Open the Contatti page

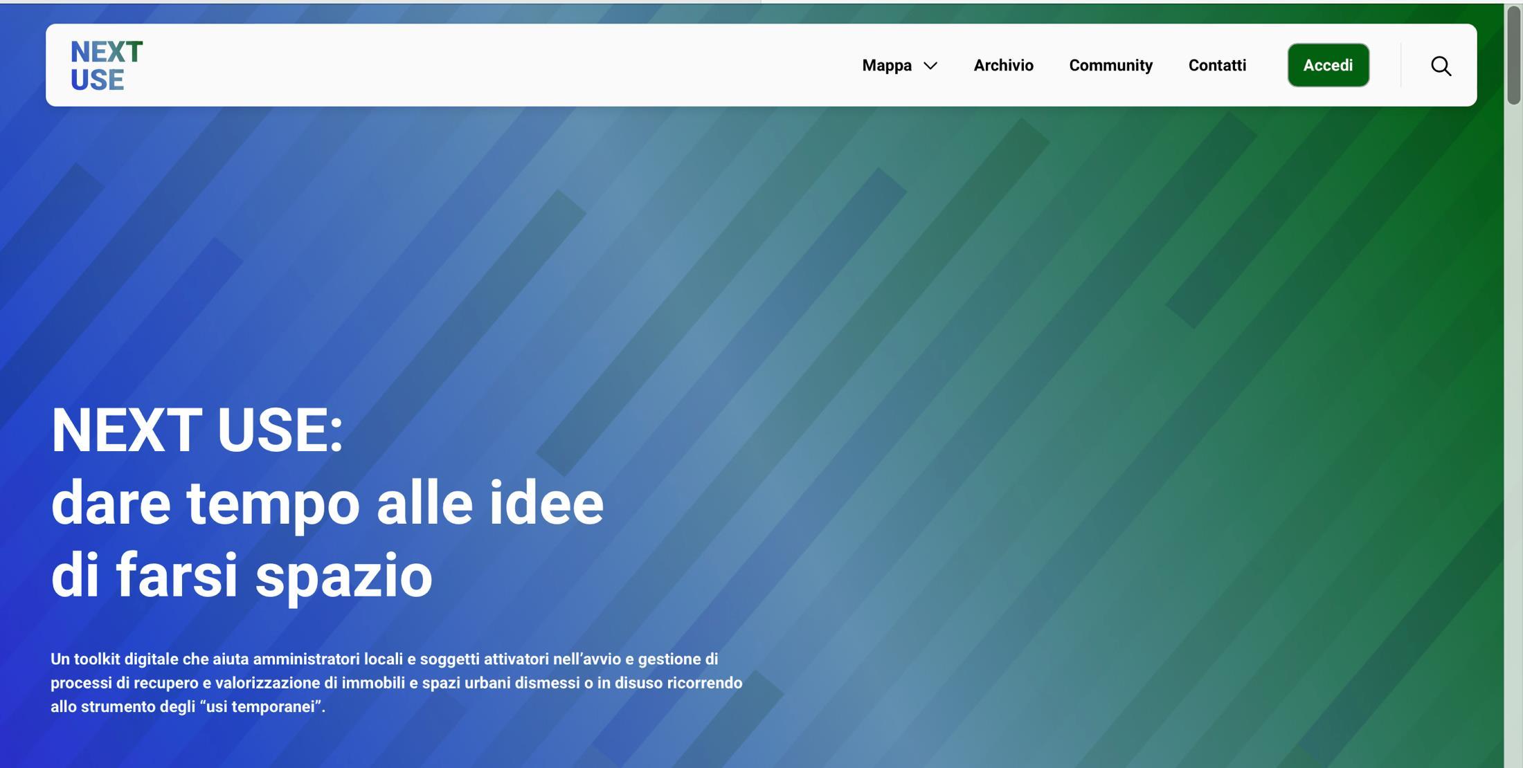(1217, 66)
